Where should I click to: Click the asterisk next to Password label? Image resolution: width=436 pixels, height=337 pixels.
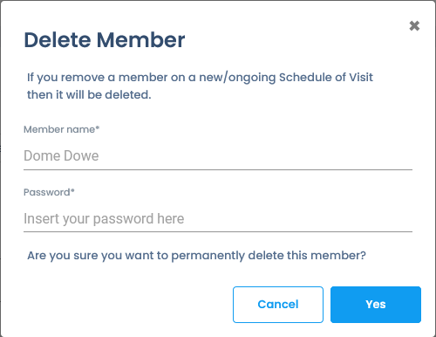[x=72, y=190]
